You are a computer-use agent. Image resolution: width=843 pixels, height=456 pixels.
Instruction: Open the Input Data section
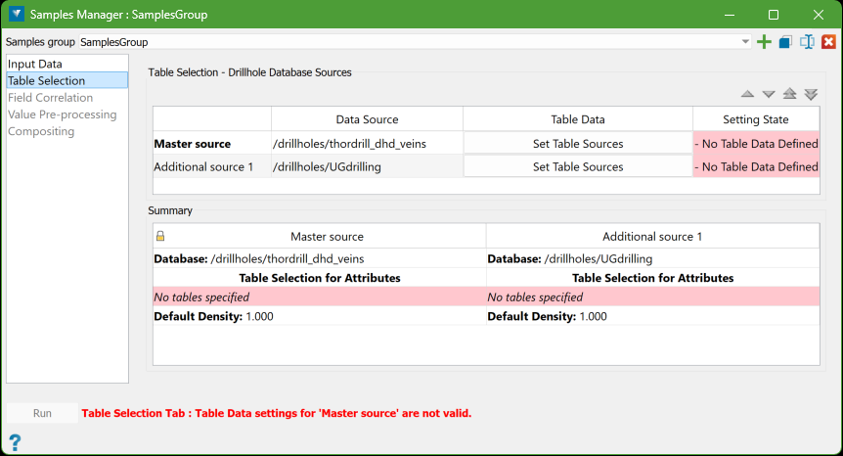(x=35, y=64)
